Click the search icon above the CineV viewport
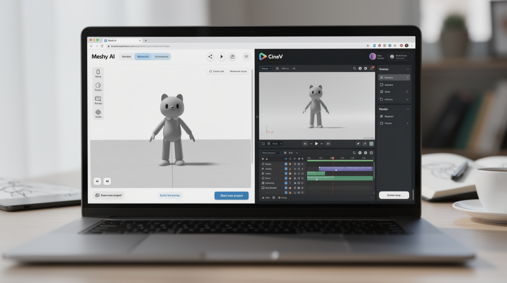This screenshot has width=507, height=283. (354, 68)
